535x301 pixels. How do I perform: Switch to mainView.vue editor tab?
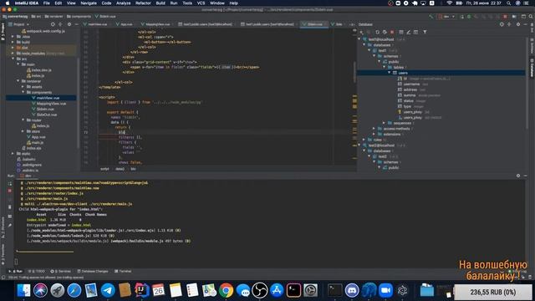[x=95, y=24]
